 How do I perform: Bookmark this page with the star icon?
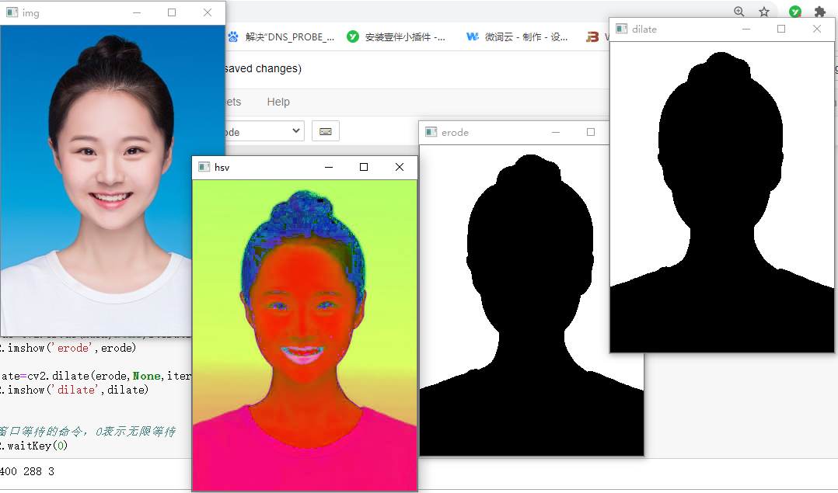(x=764, y=11)
